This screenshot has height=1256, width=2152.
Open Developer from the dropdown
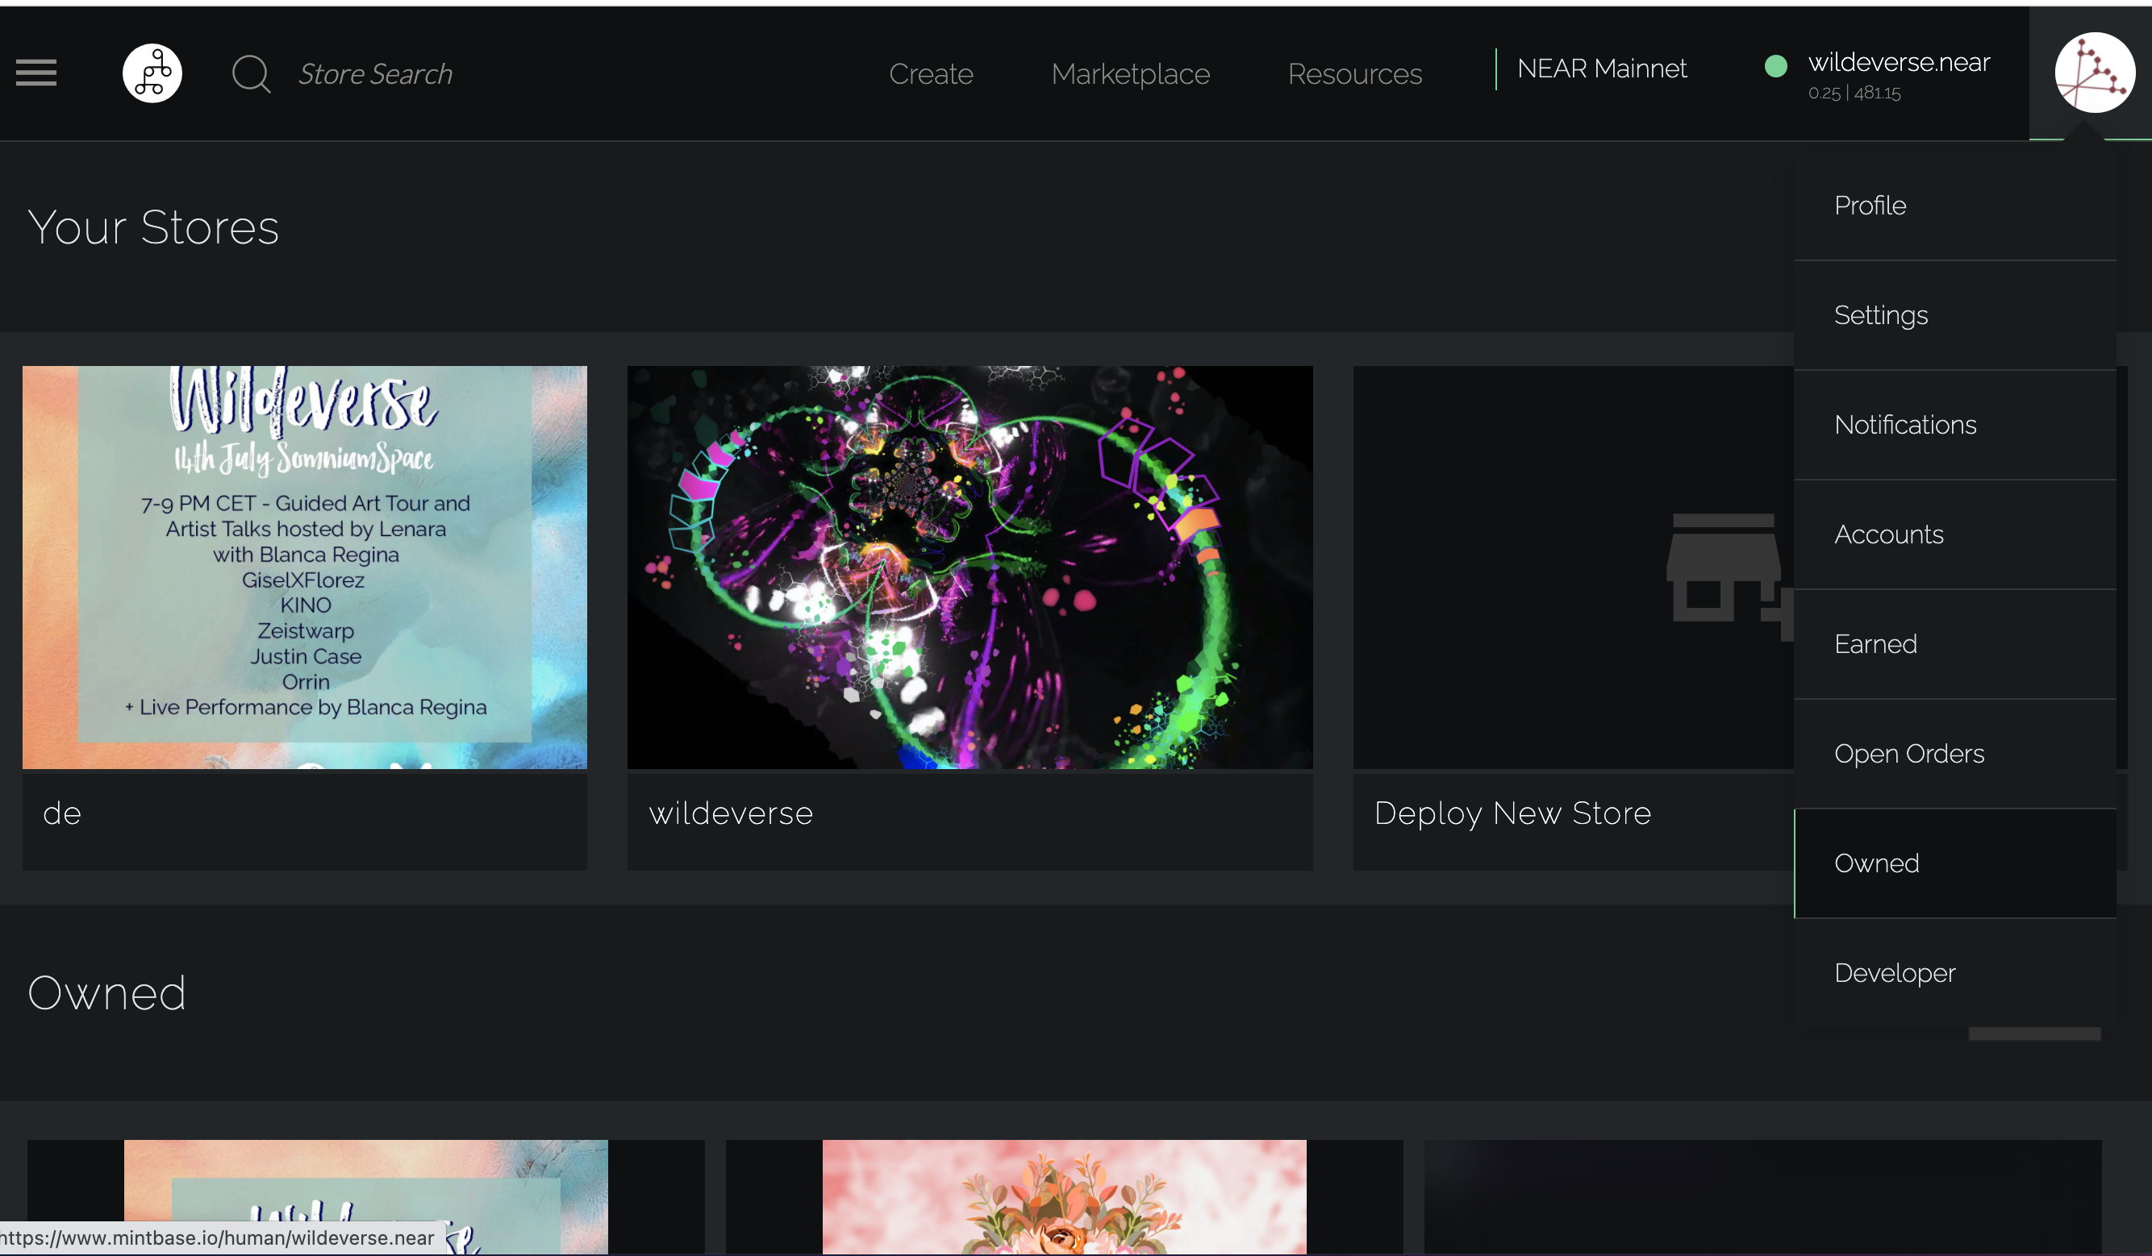click(1954, 974)
